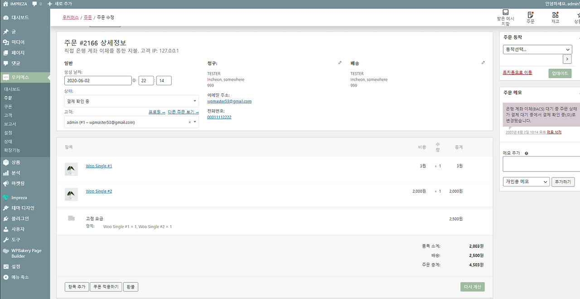
Task: Click the 우커머스 menu icon
Action: 6,77
